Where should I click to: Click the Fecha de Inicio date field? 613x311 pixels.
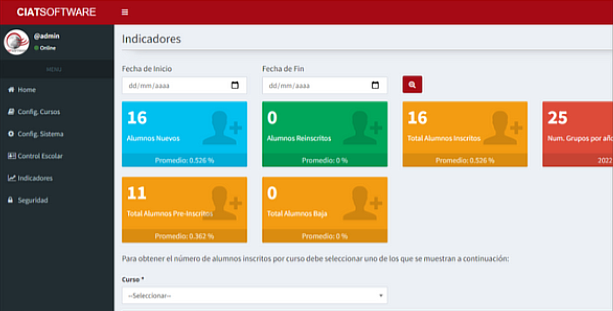click(x=174, y=85)
